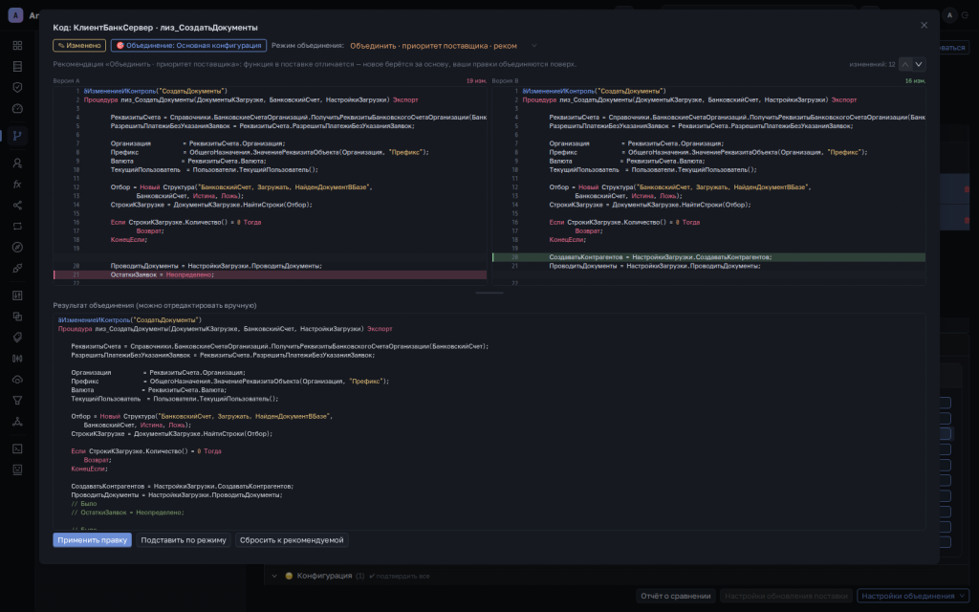
Task: Open the plug connector icon in sidebar
Action: pyautogui.click(x=17, y=269)
